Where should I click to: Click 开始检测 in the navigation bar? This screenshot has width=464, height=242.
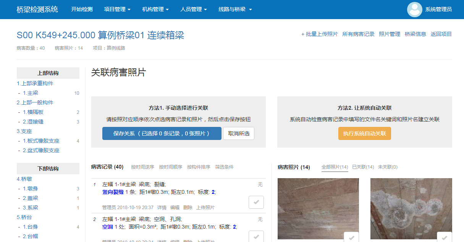(x=82, y=10)
